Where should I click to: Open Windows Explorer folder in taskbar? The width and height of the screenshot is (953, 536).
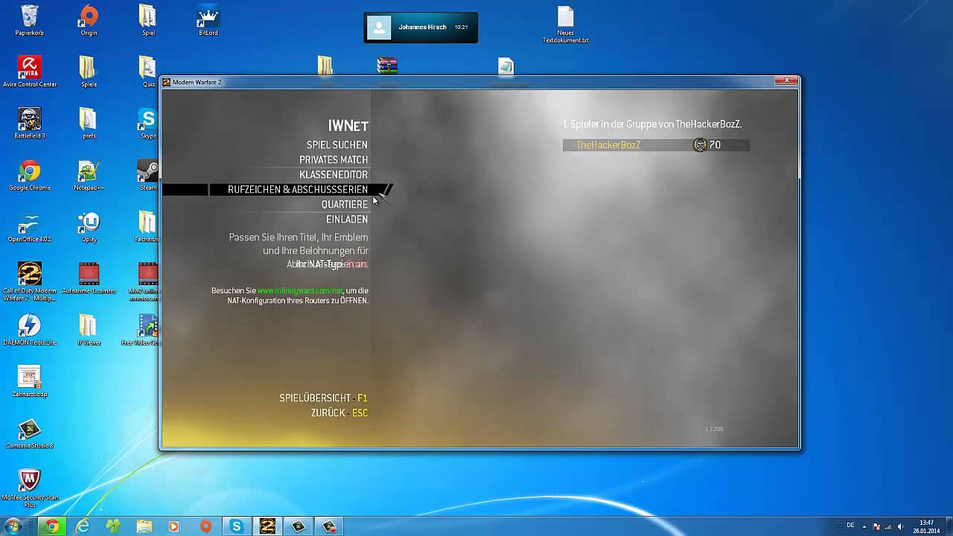tap(144, 526)
